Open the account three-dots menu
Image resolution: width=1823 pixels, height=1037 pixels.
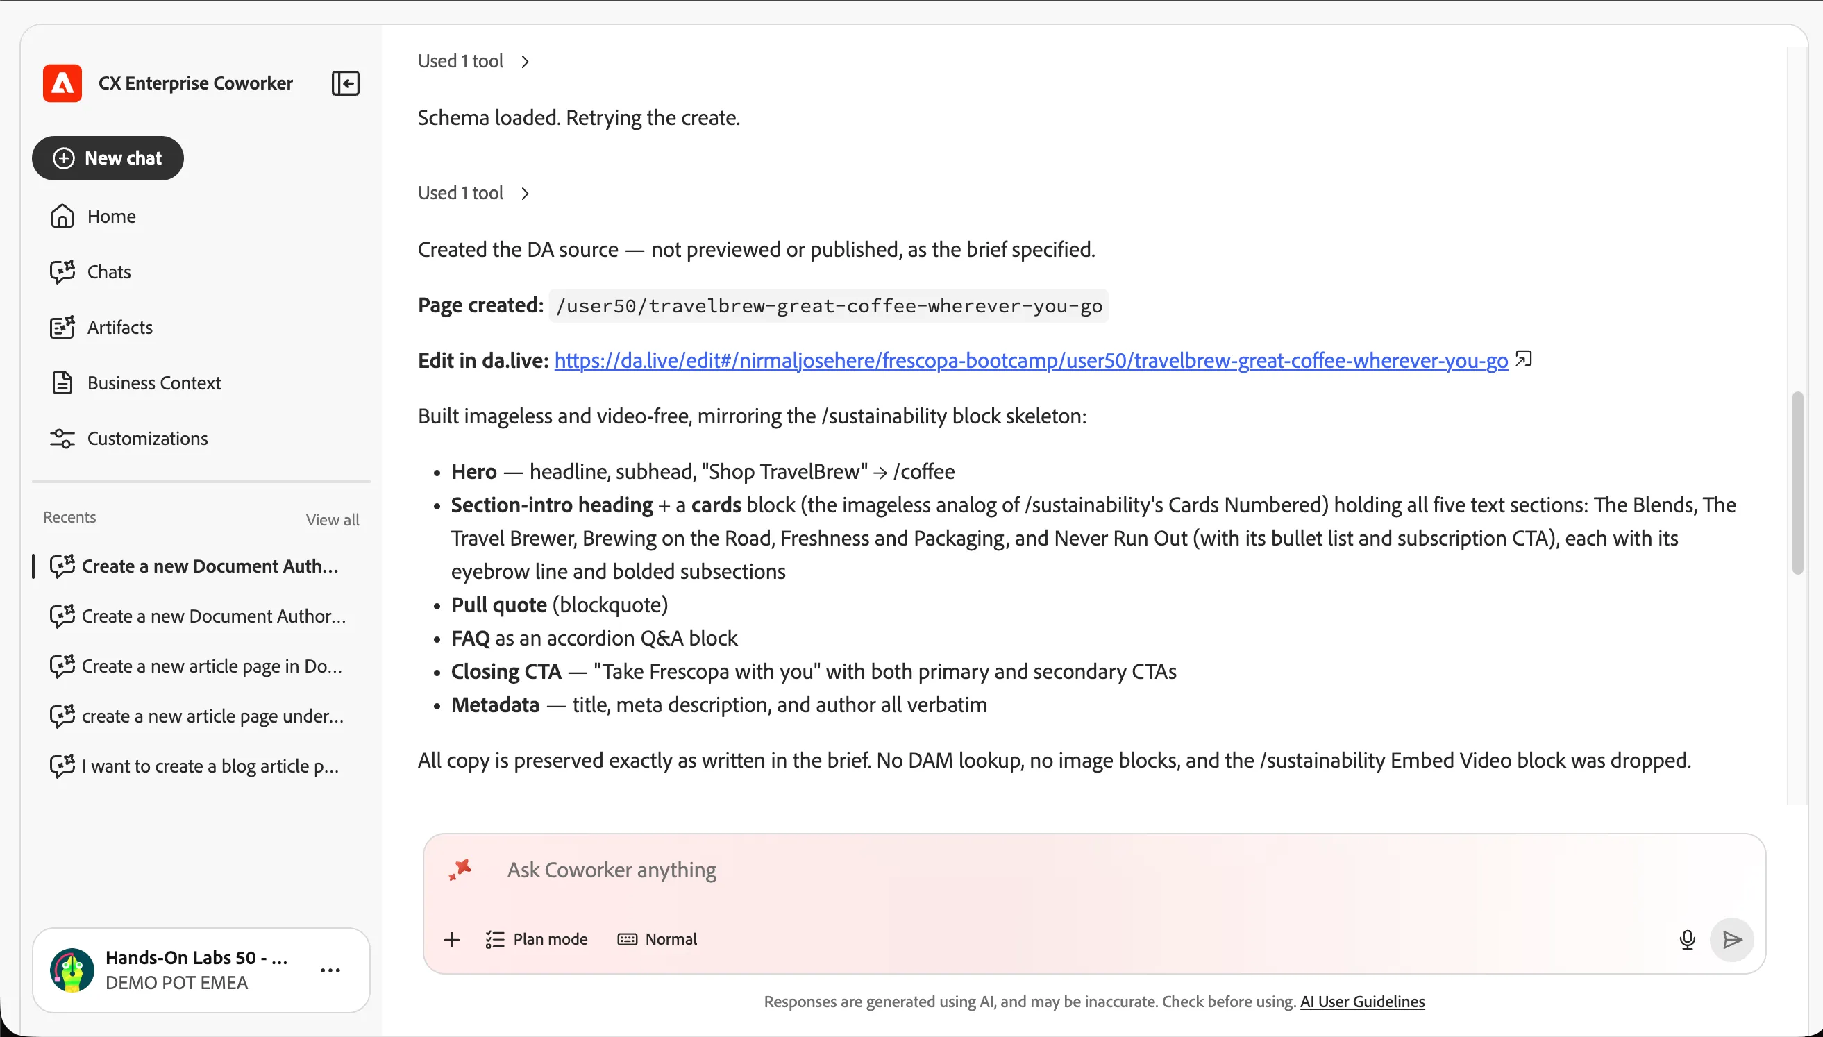(330, 970)
